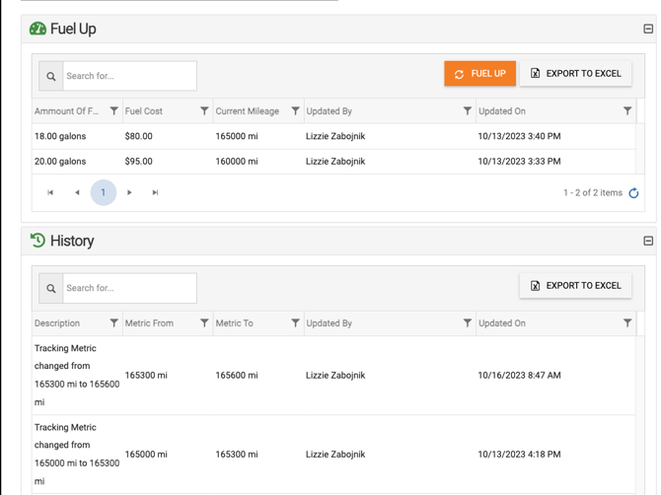Click the Fuel Up search field
Viewport: 661px width, 495px height.
[x=129, y=76]
